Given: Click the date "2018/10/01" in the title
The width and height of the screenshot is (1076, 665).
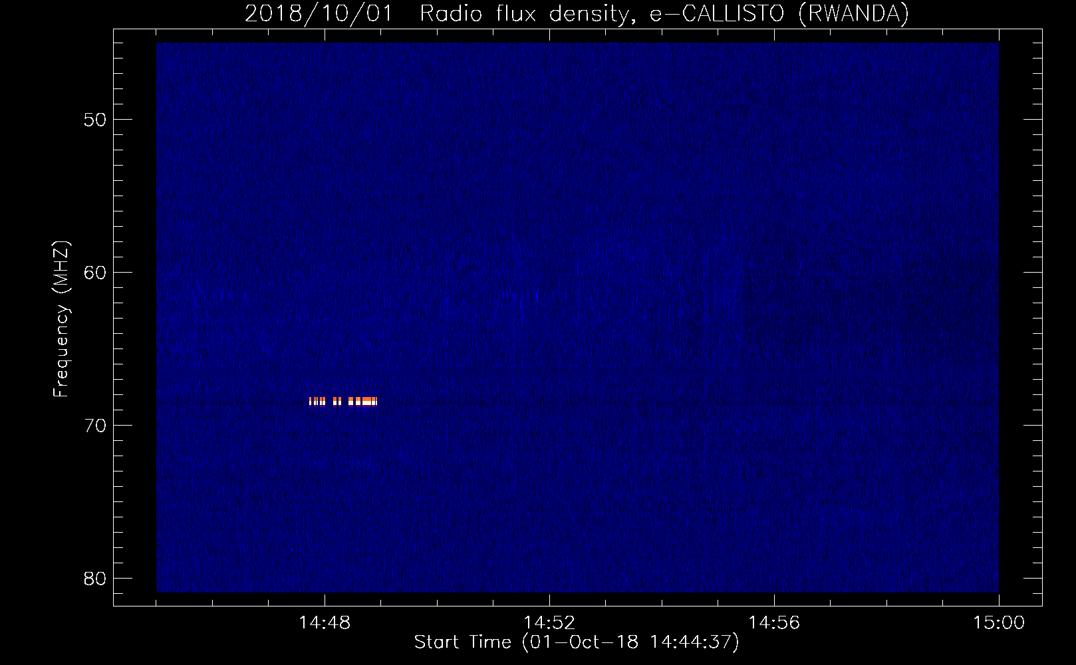Looking at the screenshot, I should (319, 14).
